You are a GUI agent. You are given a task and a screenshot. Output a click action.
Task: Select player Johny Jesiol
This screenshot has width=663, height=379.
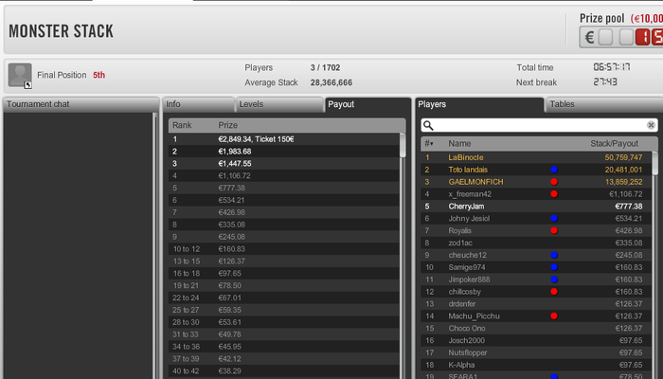click(537, 218)
